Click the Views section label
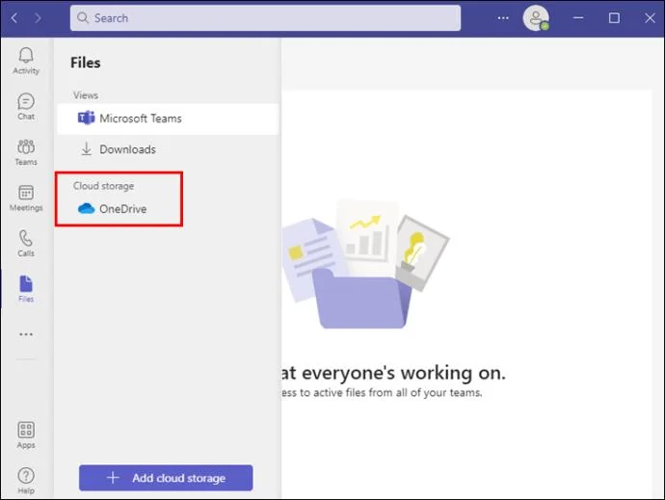The height and width of the screenshot is (500, 665). pos(85,95)
